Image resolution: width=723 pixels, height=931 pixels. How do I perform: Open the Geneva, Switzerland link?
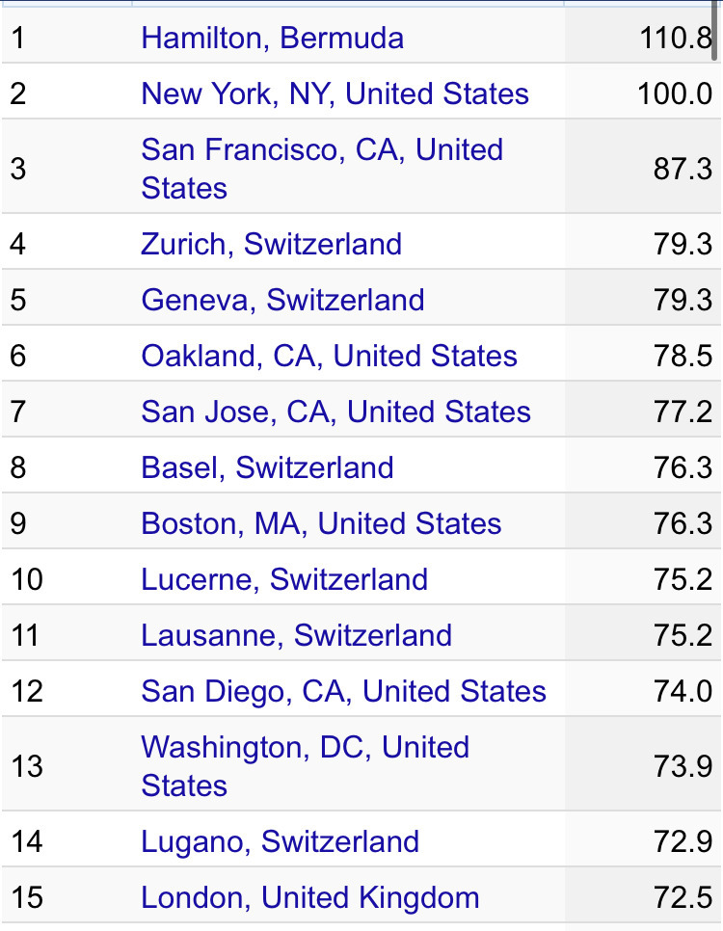coord(282,300)
